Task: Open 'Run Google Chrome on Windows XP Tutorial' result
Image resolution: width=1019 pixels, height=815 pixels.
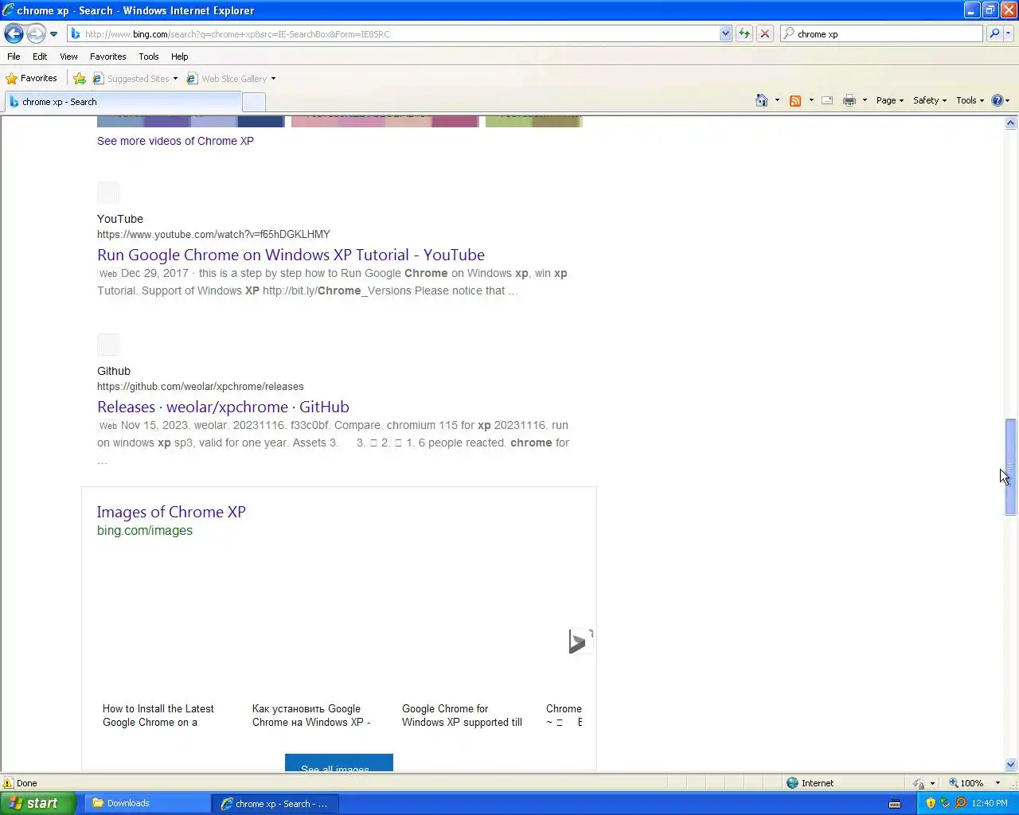Action: (x=291, y=255)
